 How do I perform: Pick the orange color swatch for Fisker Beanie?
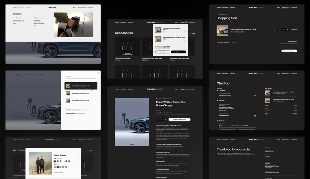(58, 161)
